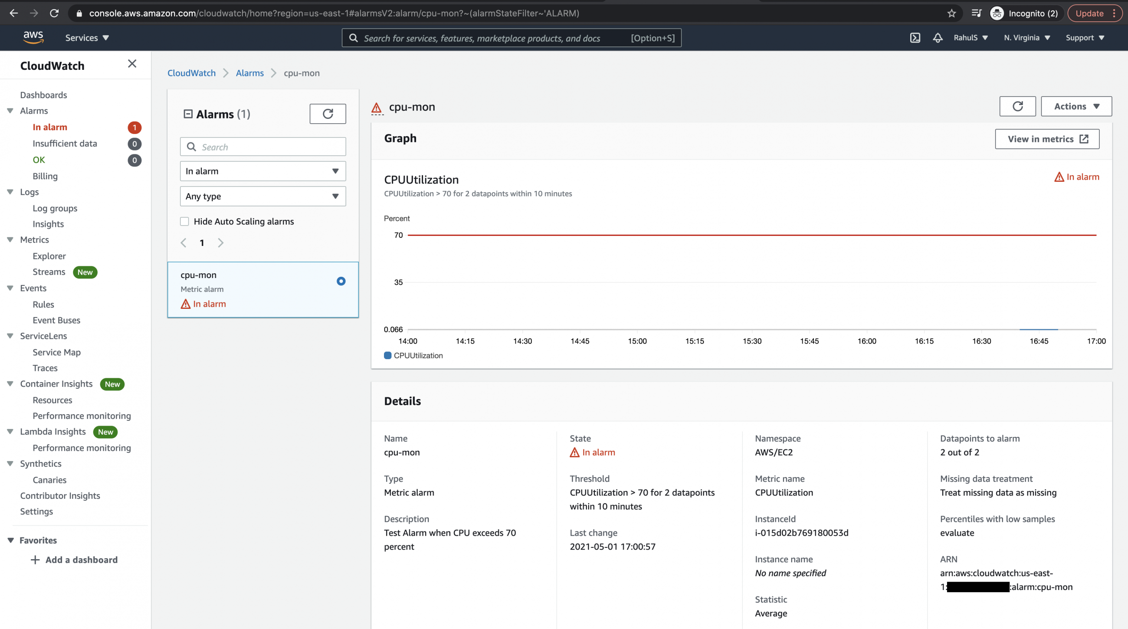1128x629 pixels.
Task: Refresh the alarms list panel
Action: point(328,113)
